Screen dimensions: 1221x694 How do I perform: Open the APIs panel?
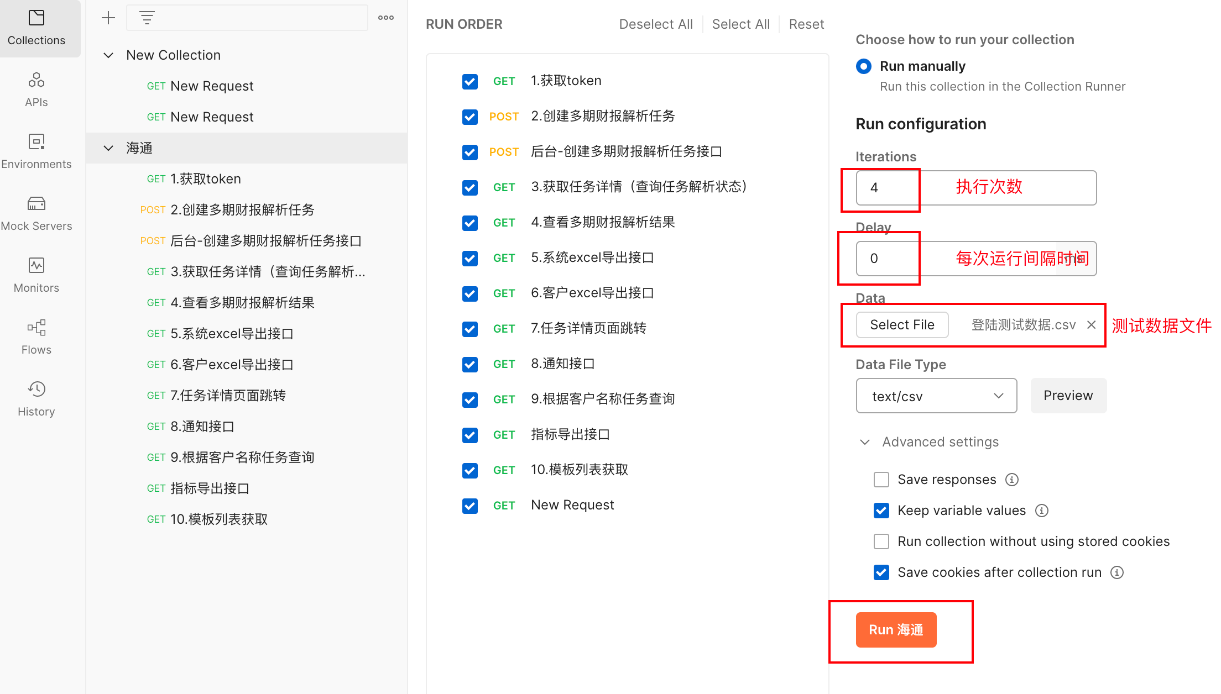[x=36, y=88]
